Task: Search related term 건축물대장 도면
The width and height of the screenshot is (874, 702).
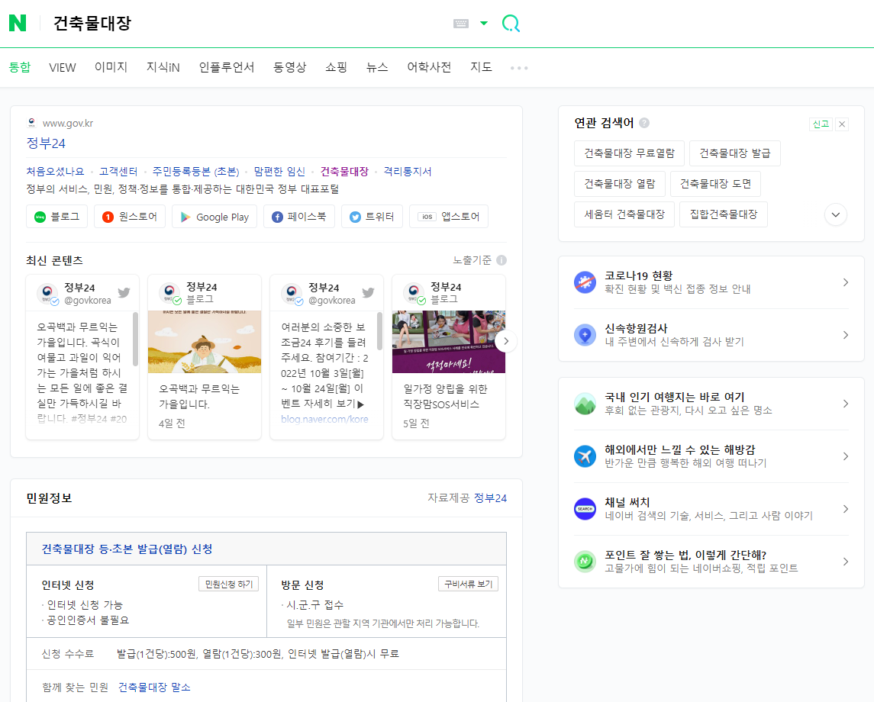Action: click(715, 184)
